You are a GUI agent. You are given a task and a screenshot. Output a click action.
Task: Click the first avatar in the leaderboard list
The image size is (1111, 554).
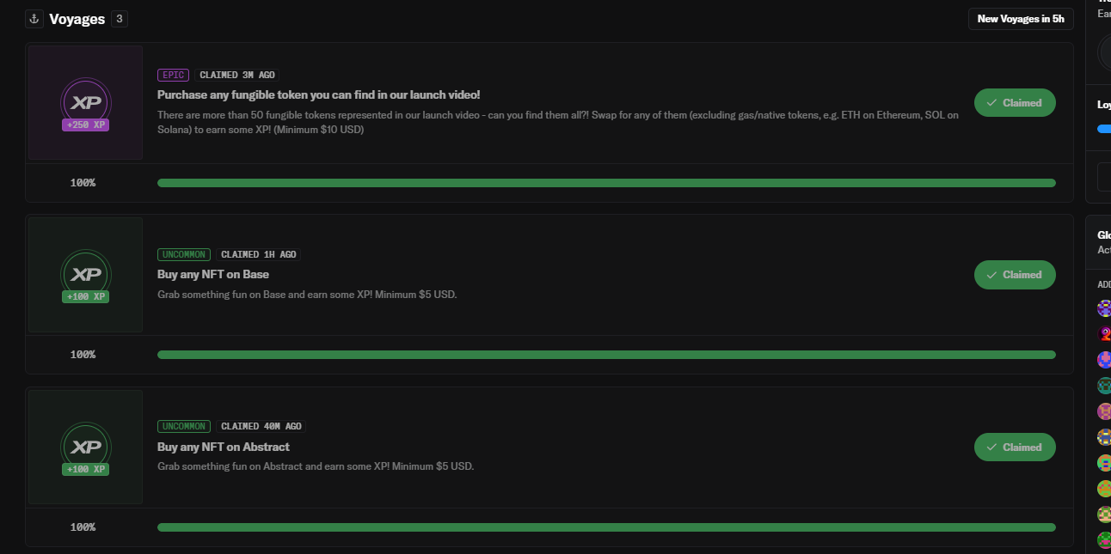click(1104, 308)
